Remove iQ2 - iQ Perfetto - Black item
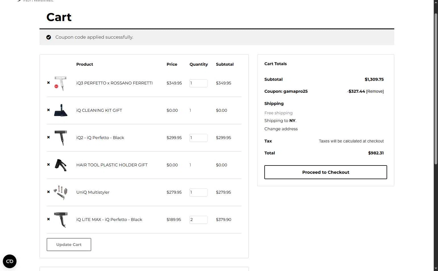Image resolution: width=438 pixels, height=271 pixels. point(48,137)
